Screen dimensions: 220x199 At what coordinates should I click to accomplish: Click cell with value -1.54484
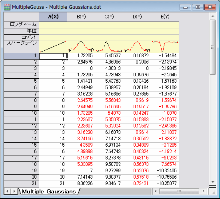pos(165,56)
